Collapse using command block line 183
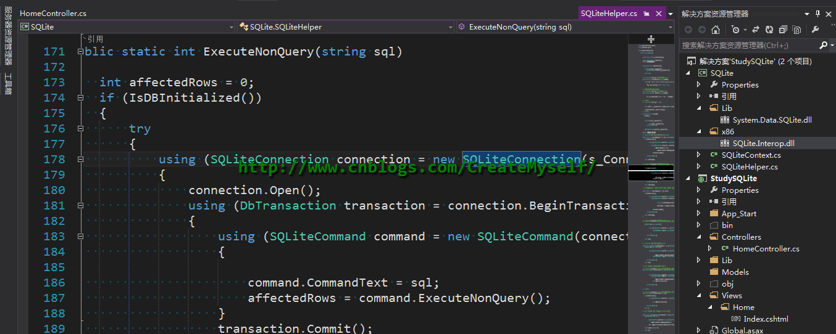 tap(80, 236)
